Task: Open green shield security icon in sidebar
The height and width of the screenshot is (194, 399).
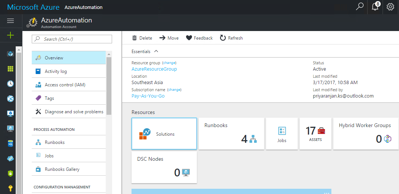Action: coord(10,173)
